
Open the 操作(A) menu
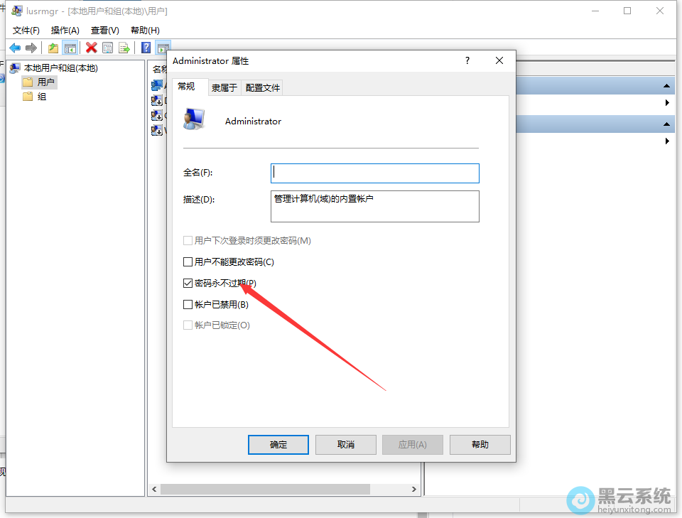pos(65,31)
